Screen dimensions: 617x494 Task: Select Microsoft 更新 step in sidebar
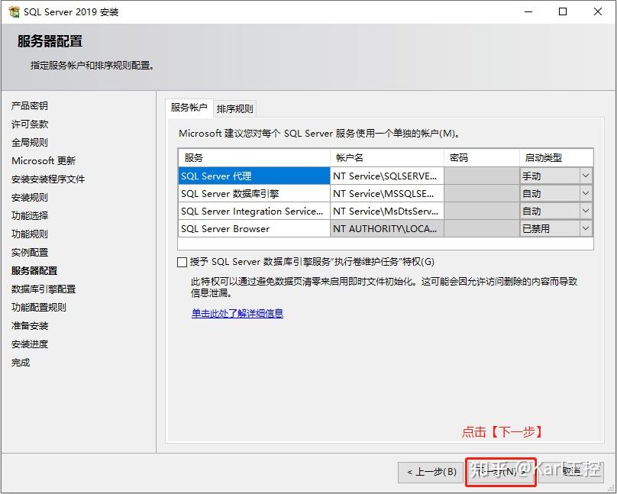click(x=44, y=161)
